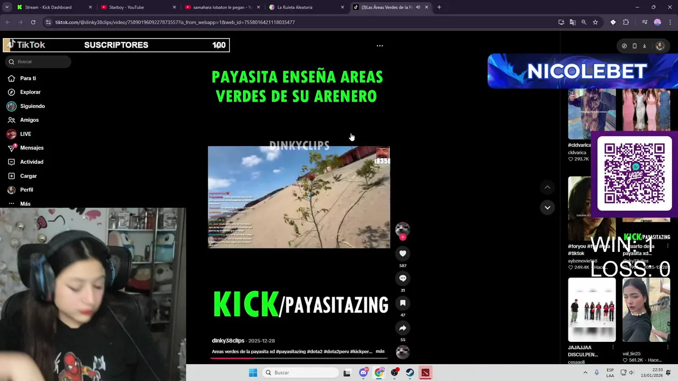Open the dinky38clips profile link
The width and height of the screenshot is (678, 381).
(x=228, y=341)
